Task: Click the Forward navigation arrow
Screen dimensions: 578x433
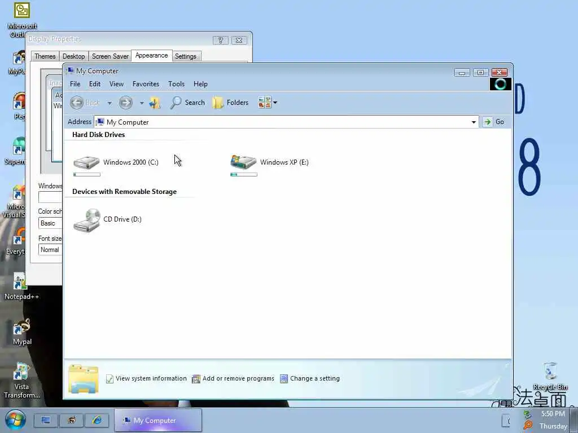Action: pos(126,103)
